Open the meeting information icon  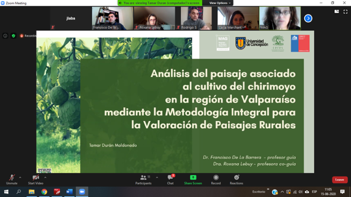point(5,36)
